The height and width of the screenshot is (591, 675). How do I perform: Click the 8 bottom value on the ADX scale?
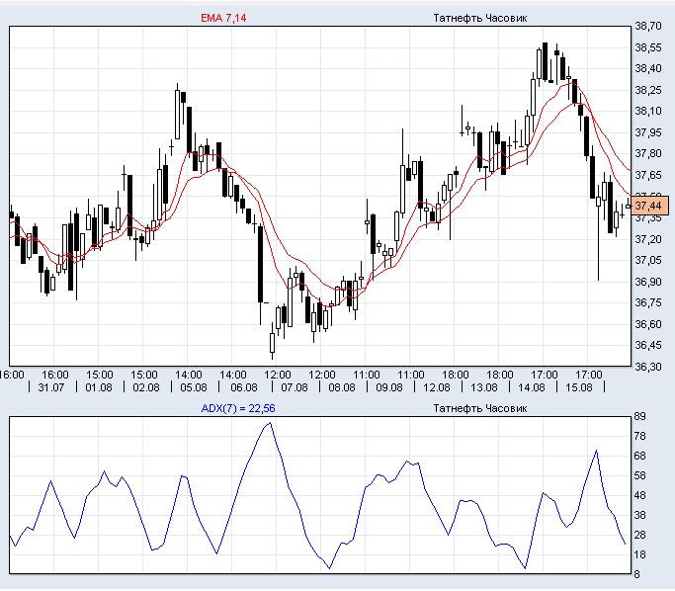pos(637,574)
